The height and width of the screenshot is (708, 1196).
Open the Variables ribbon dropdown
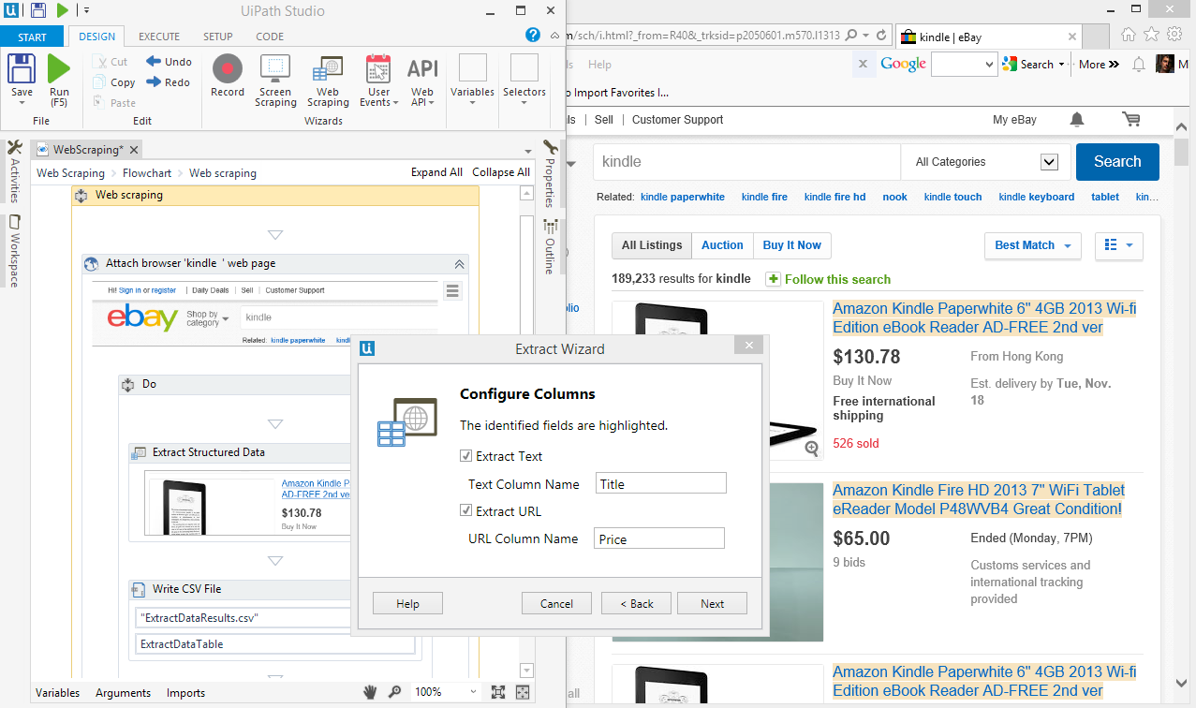(472, 81)
